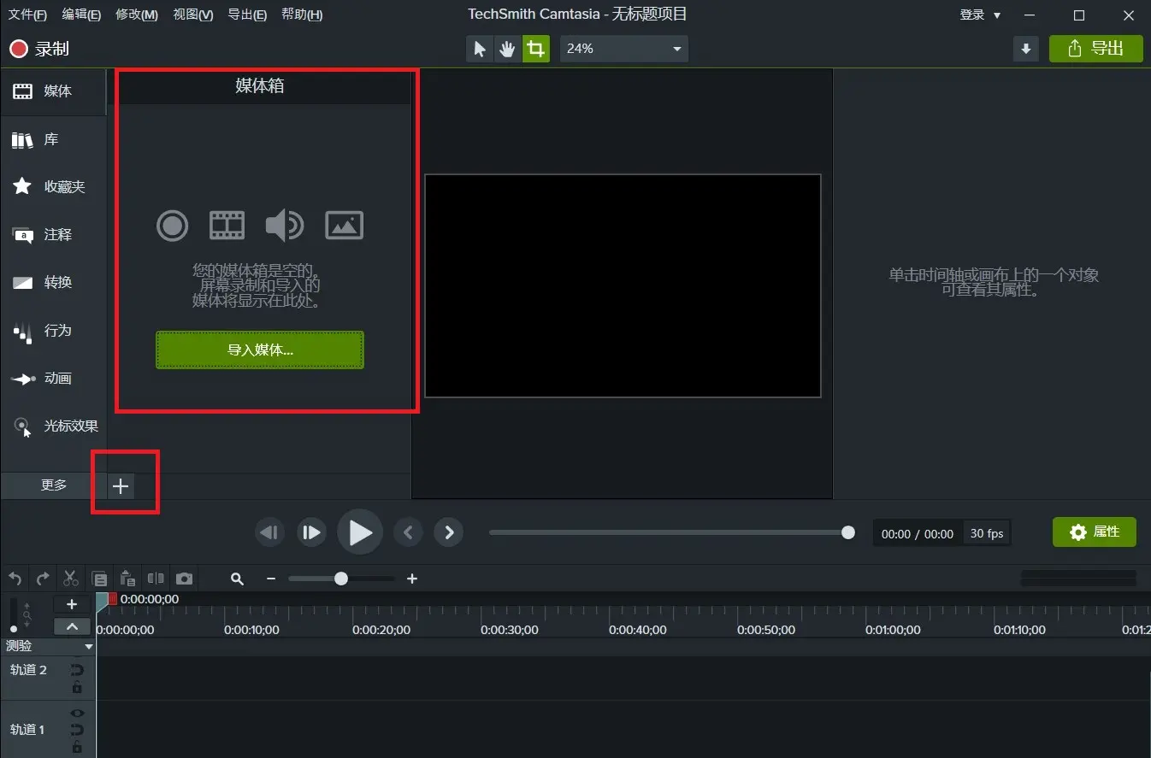Image resolution: width=1151 pixels, height=758 pixels.
Task: Add a new track with plus button
Action: pos(72,604)
